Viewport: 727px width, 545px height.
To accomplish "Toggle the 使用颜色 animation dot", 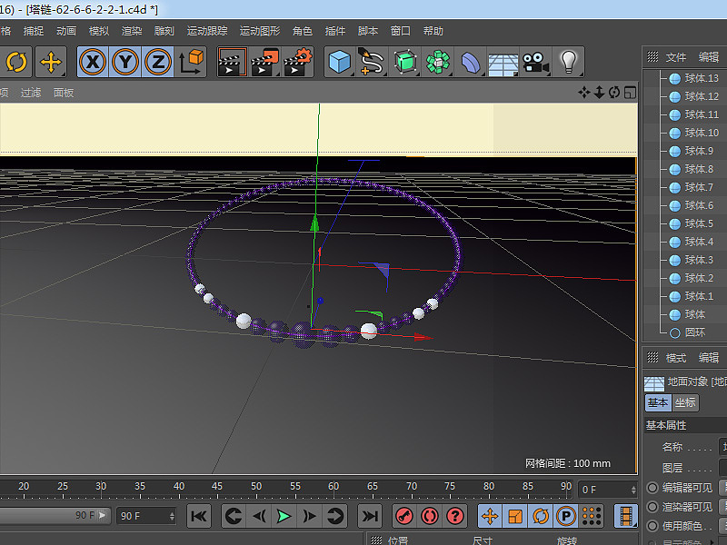I will pyautogui.click(x=652, y=526).
